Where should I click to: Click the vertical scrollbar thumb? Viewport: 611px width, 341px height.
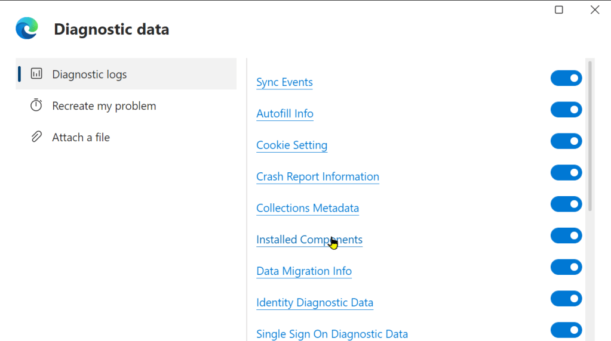[590, 136]
